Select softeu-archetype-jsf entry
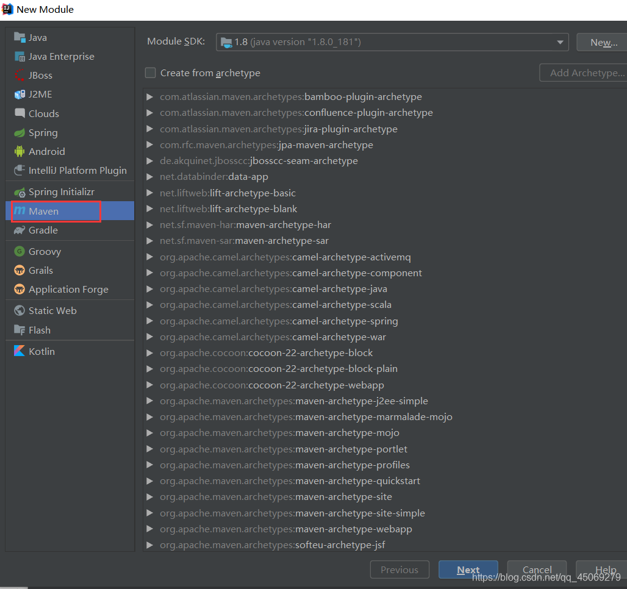This screenshot has width=627, height=589. 272,545
